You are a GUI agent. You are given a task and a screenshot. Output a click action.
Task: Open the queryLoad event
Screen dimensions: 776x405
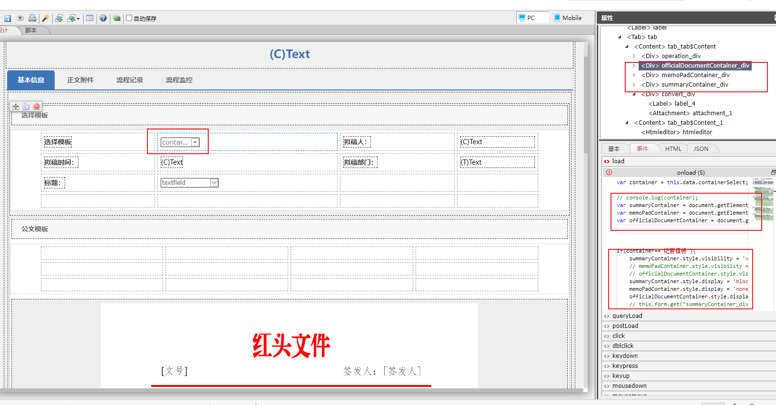[x=689, y=316]
